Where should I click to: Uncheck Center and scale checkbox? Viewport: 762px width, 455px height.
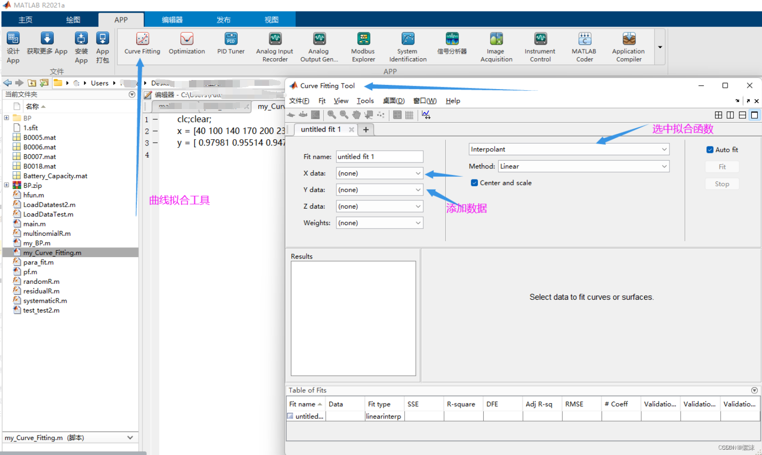475,183
